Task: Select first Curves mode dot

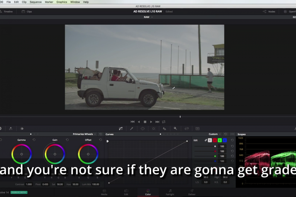Action: 160,134
